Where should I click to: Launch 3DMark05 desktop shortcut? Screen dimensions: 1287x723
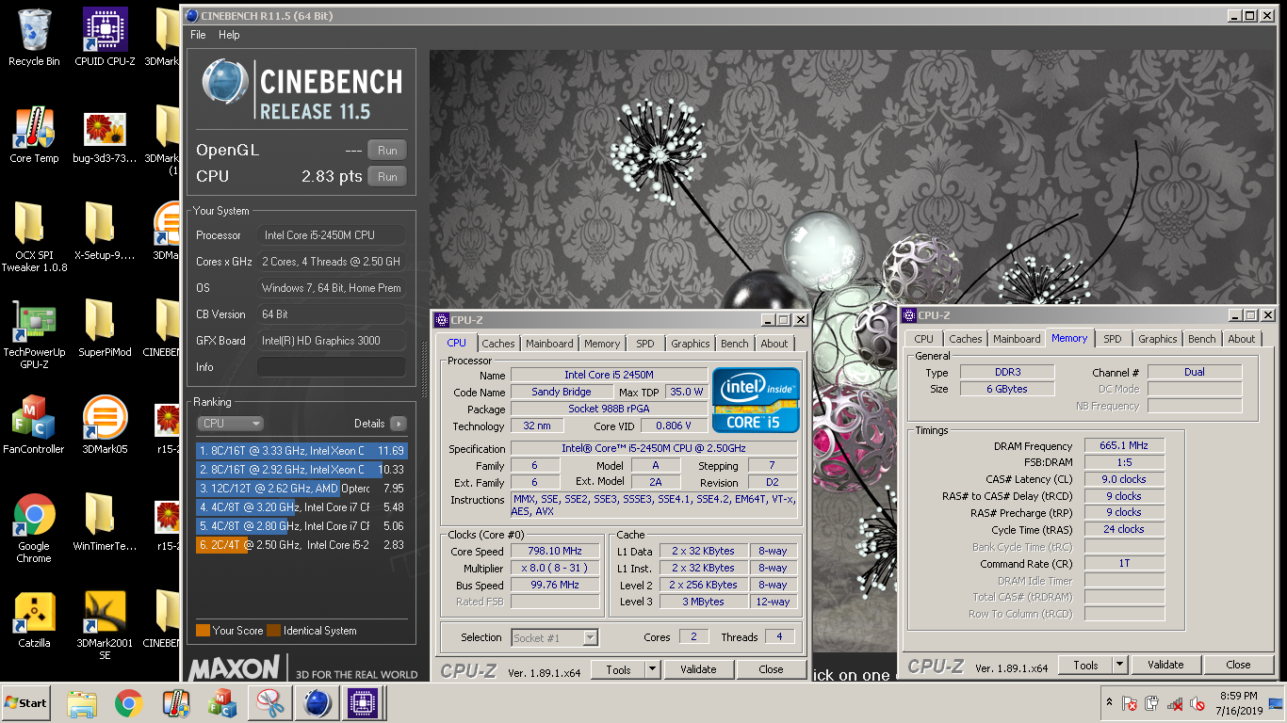point(105,426)
